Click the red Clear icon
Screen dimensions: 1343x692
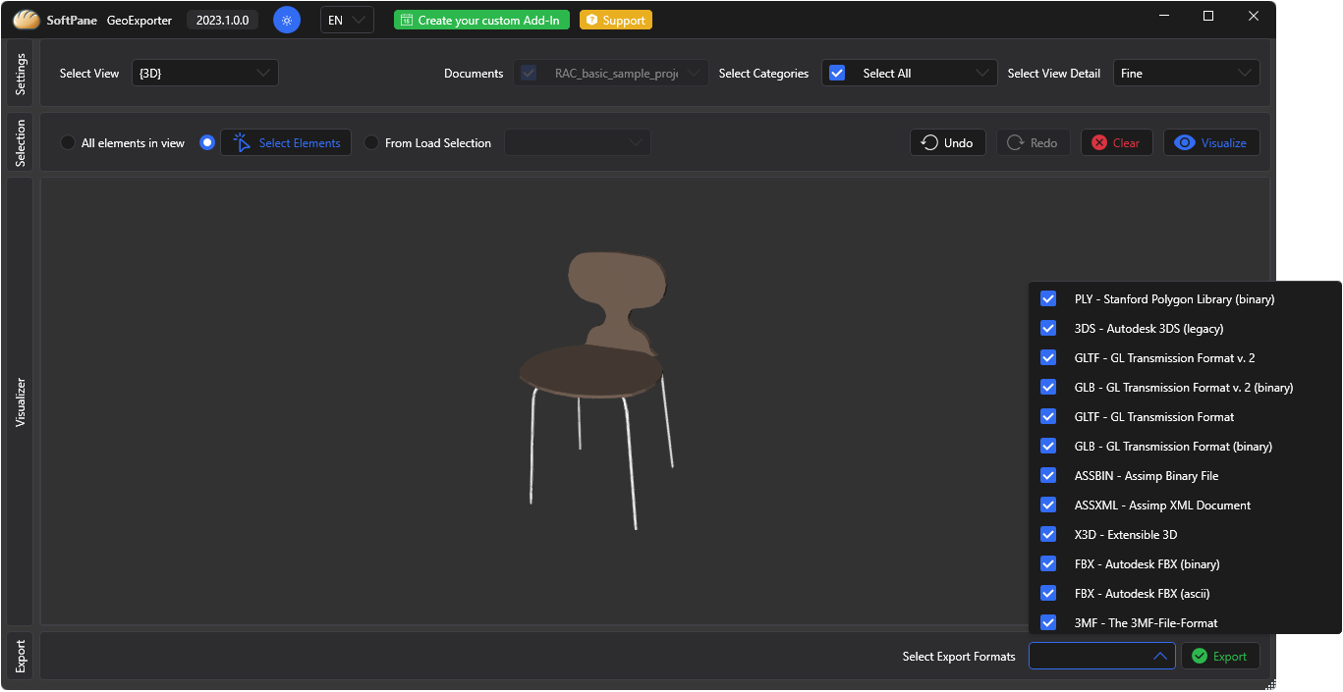pyautogui.click(x=1098, y=143)
